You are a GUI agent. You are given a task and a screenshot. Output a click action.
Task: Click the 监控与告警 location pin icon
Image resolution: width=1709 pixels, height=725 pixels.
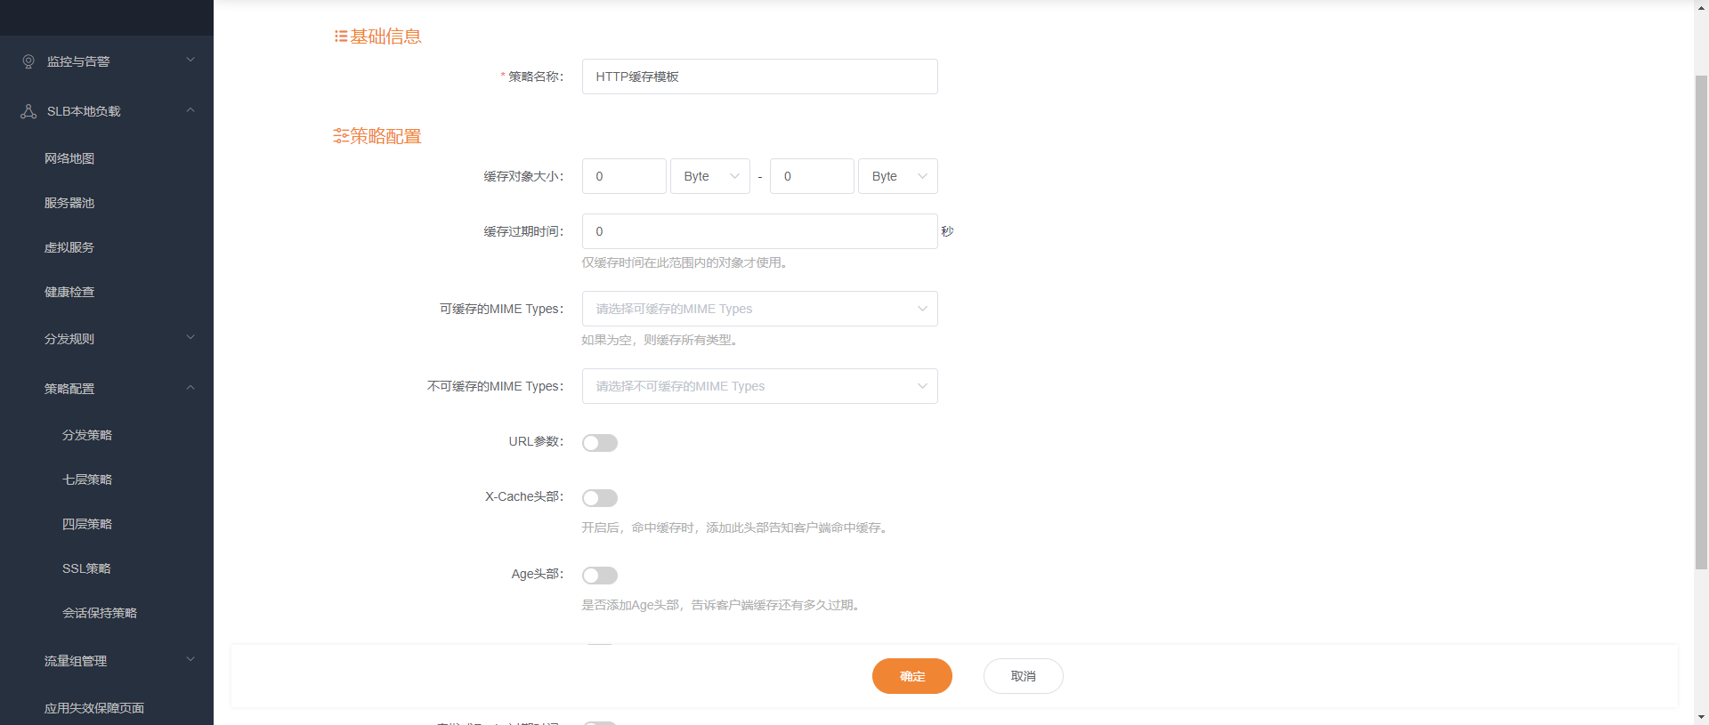[x=28, y=61]
